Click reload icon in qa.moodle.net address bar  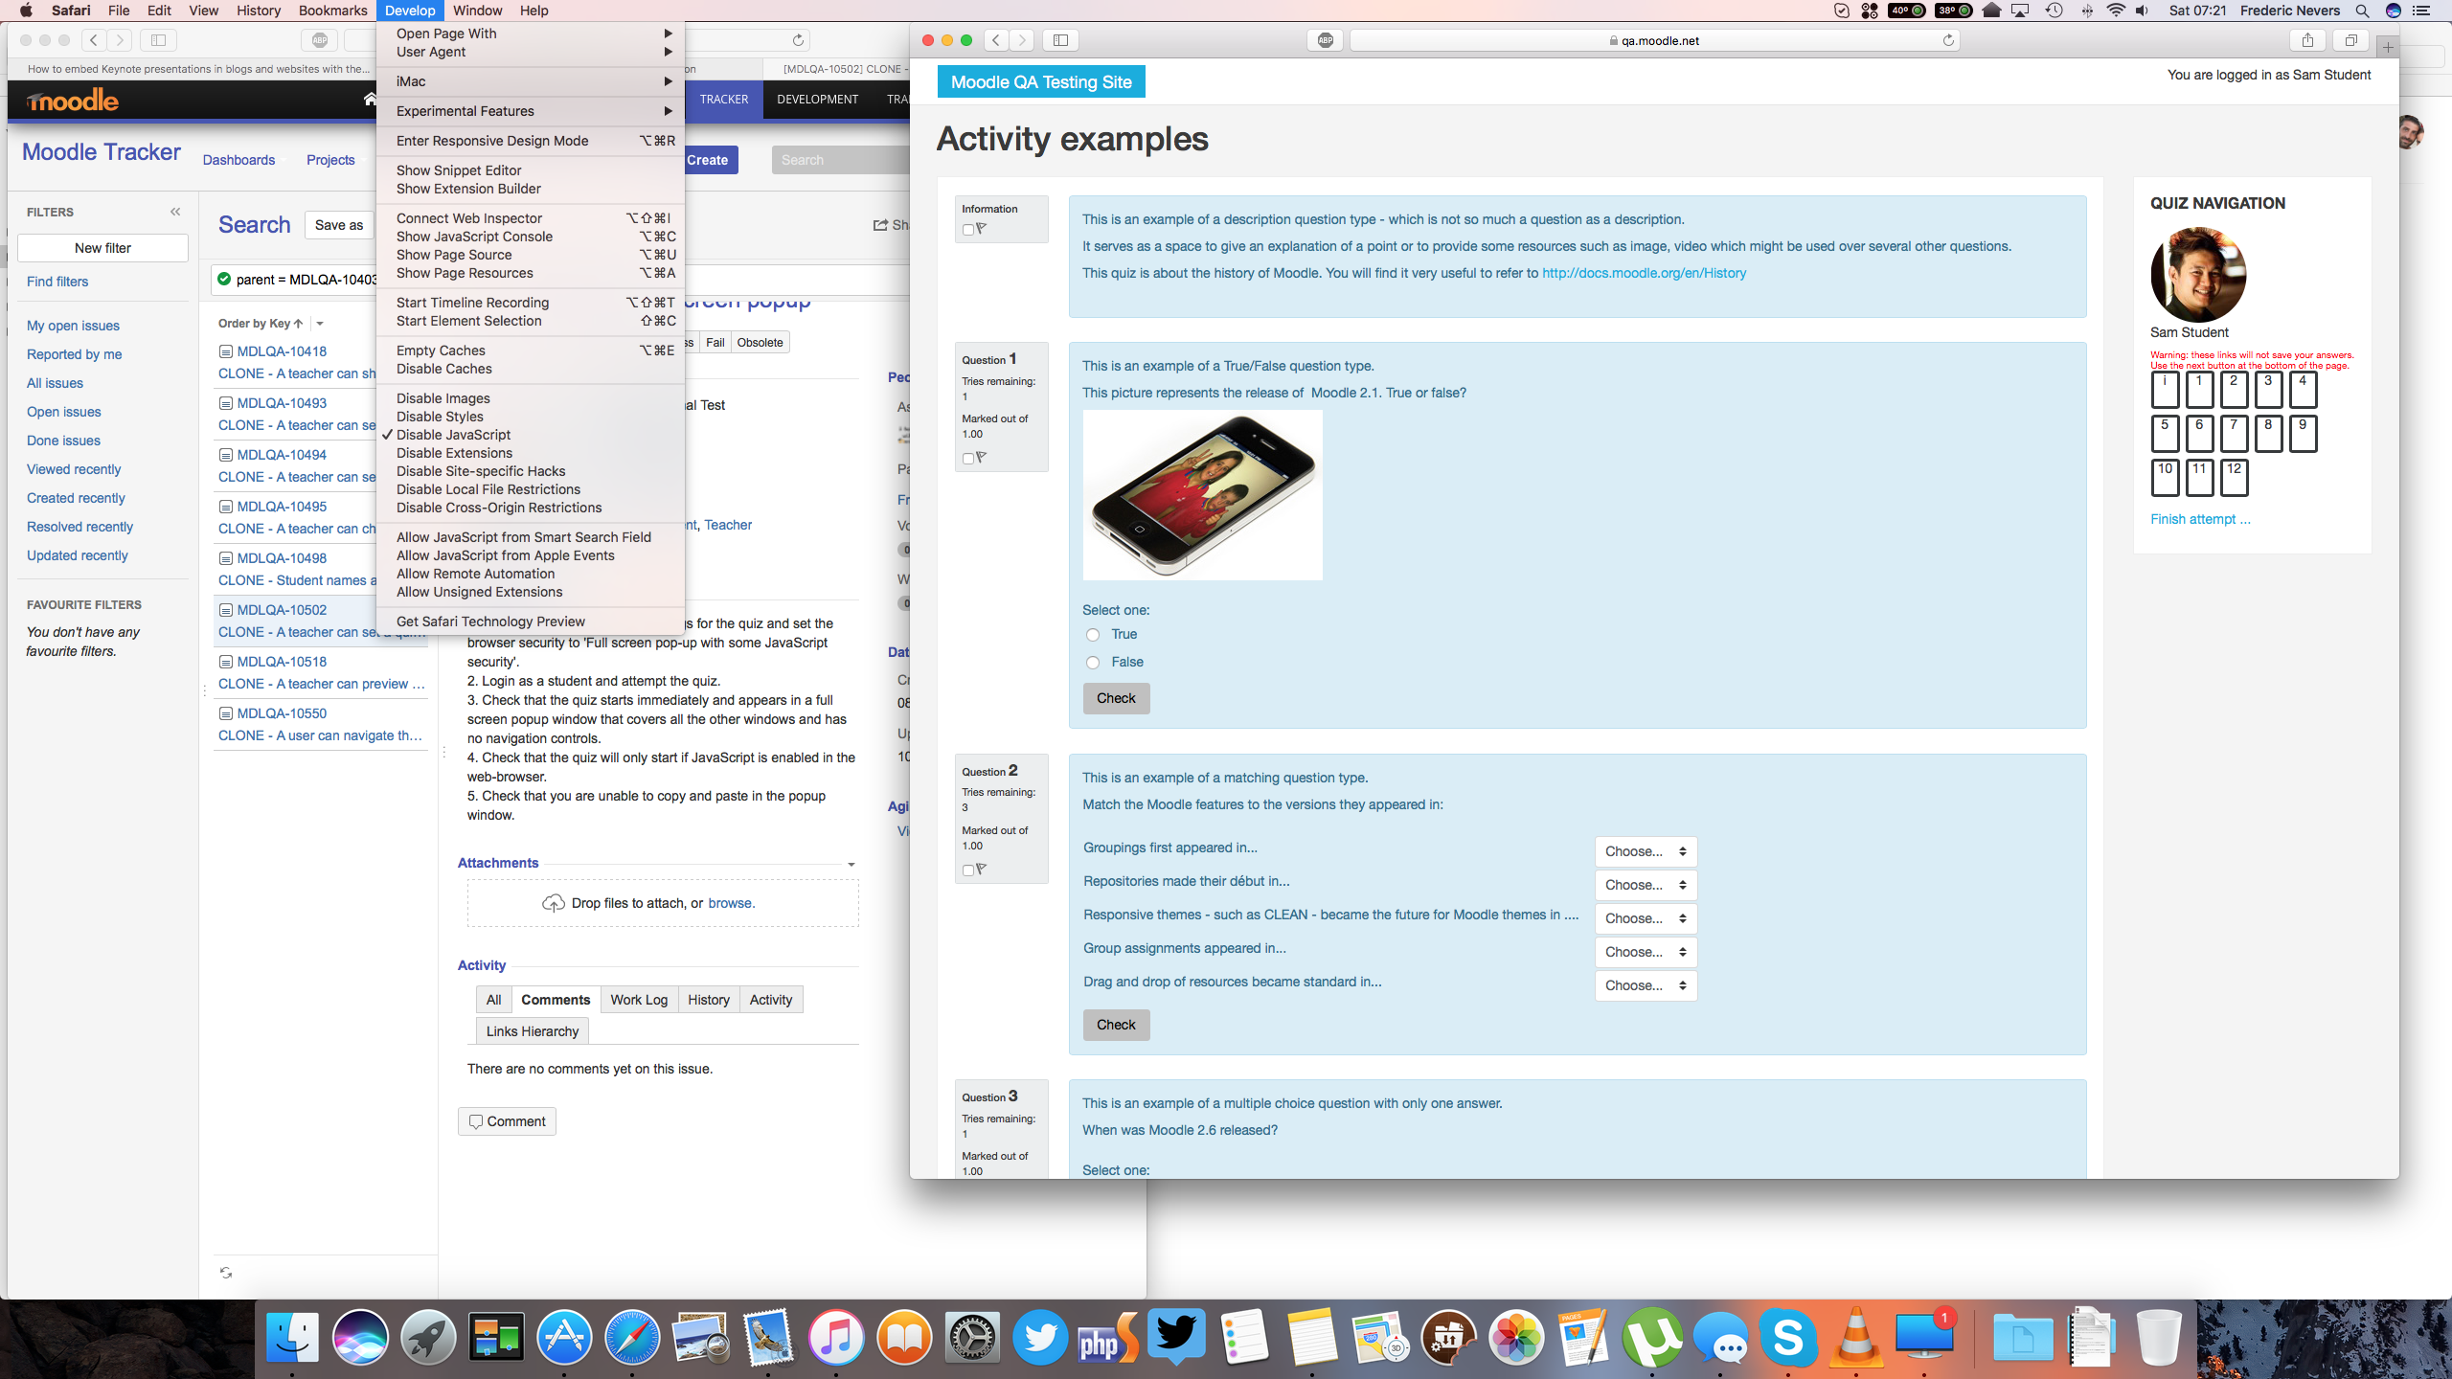1947,40
